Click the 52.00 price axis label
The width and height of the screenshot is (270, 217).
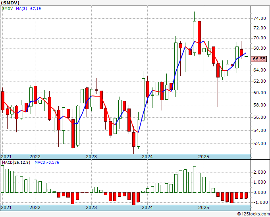point(259,143)
